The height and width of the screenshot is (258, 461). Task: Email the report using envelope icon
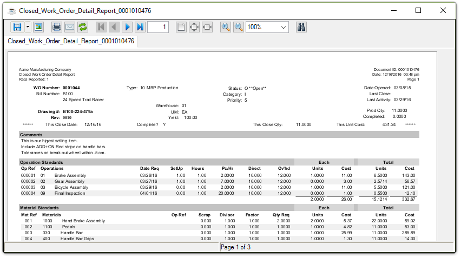point(70,27)
